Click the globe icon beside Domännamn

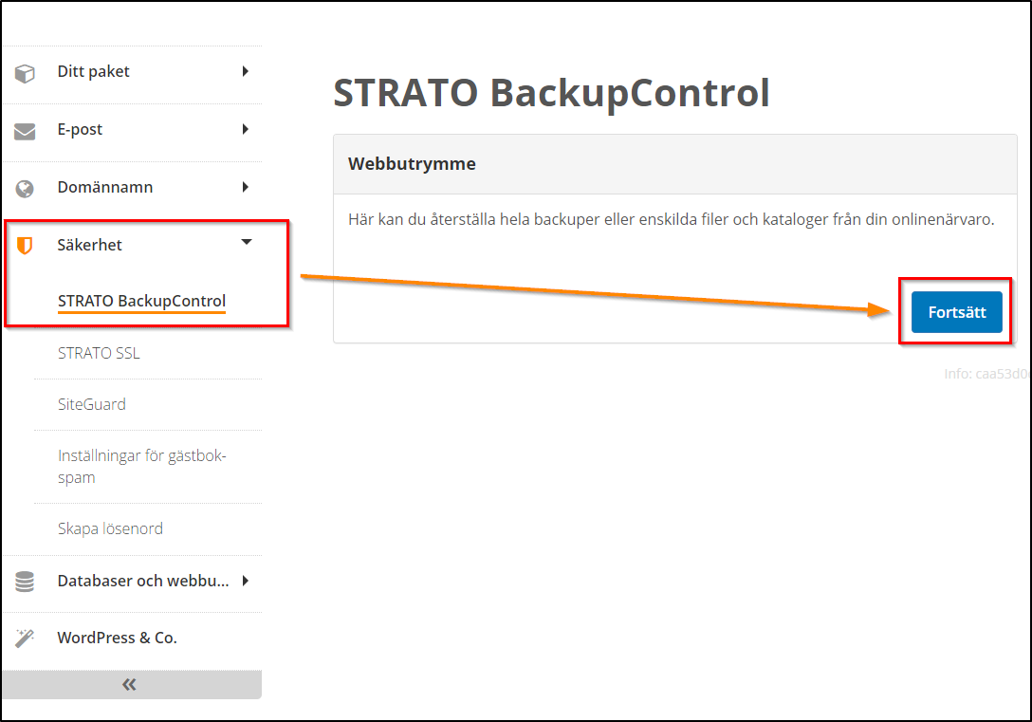point(23,186)
